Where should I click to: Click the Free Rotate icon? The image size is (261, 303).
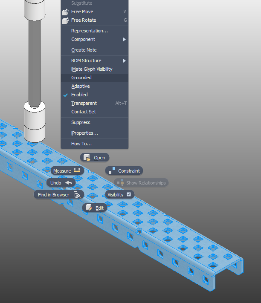66,20
